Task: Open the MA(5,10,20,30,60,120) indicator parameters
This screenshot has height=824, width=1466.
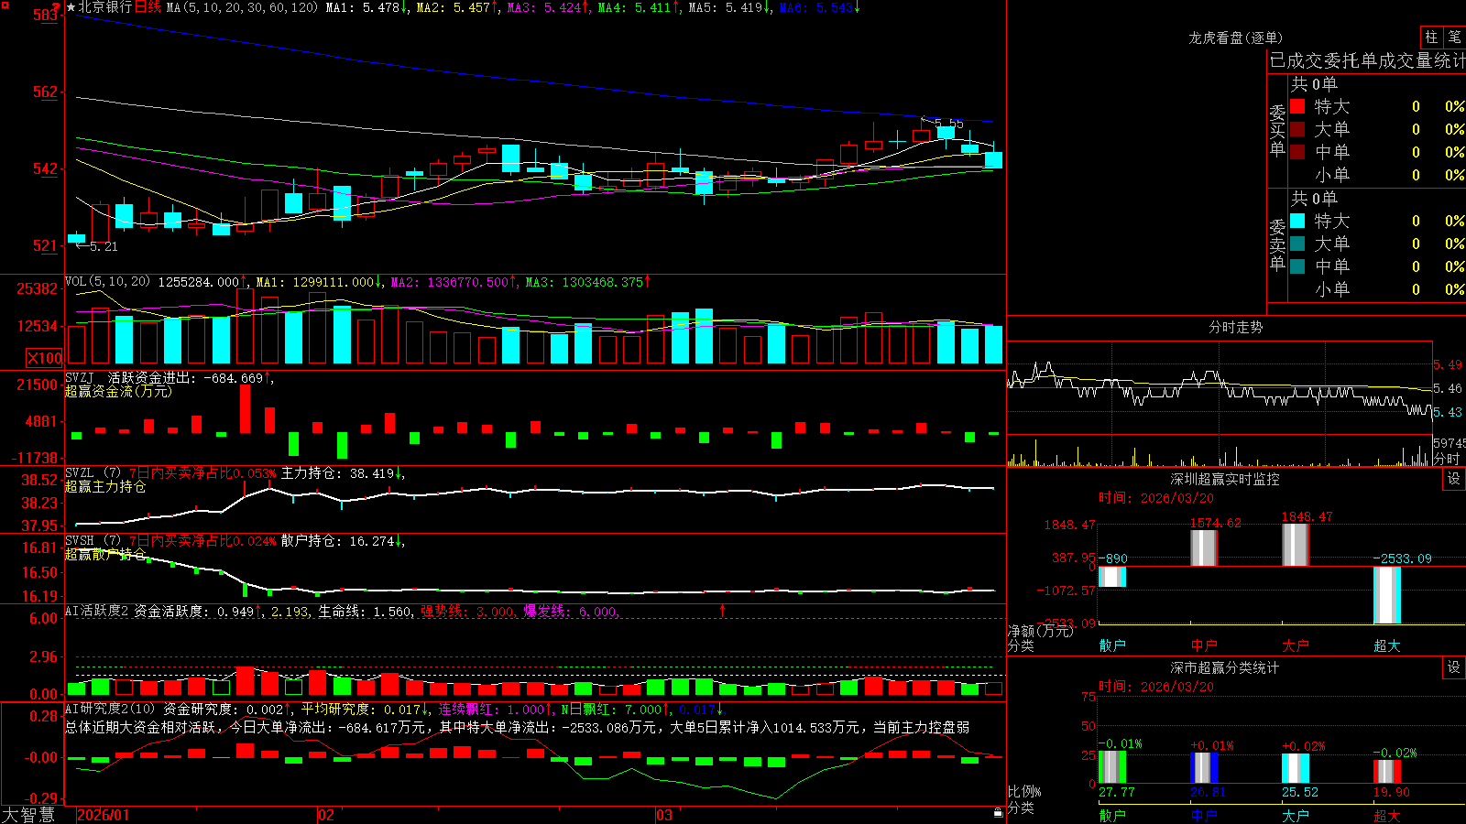Action: point(241,7)
